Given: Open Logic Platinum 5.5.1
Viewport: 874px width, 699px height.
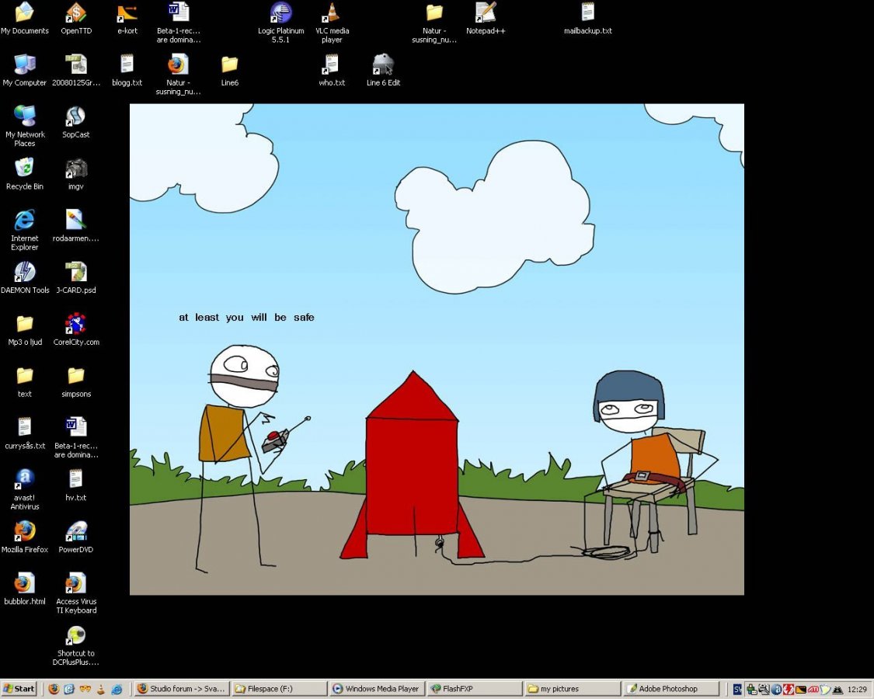Looking at the screenshot, I should [x=280, y=13].
